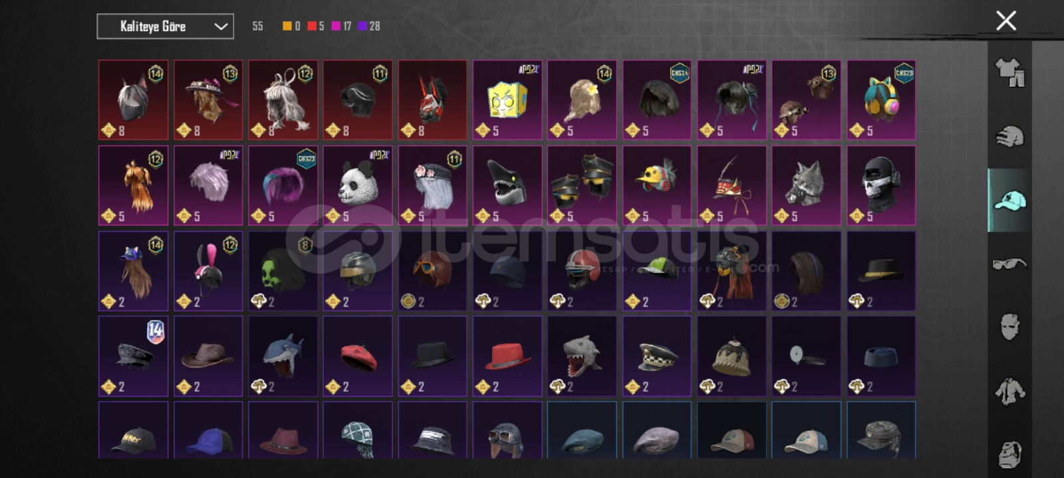Select the panda head mask item

pyautogui.click(x=358, y=186)
